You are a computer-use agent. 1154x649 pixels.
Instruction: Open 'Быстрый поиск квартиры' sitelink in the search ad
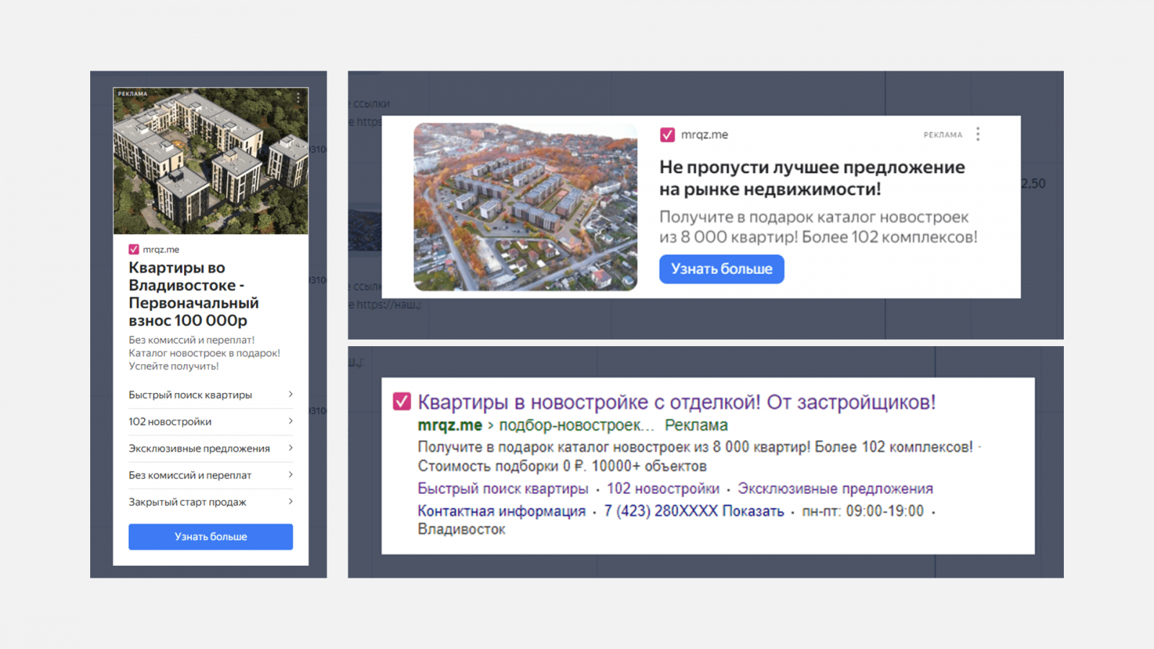(x=503, y=489)
